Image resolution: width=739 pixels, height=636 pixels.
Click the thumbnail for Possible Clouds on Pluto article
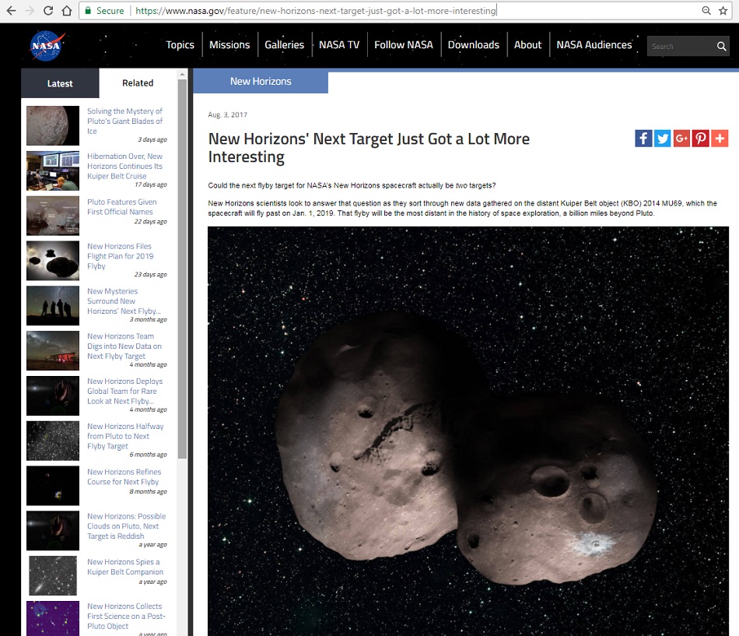click(x=53, y=530)
